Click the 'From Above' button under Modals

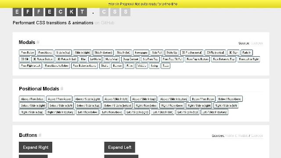[x=45, y=53]
